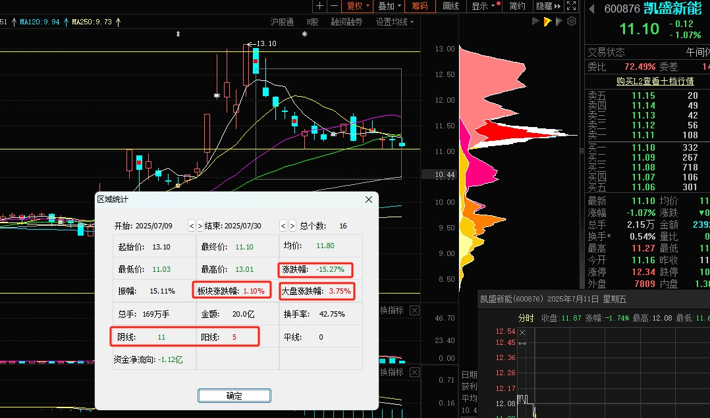Click the 买五 11.06 bid price row
This screenshot has width=710, height=418.
pos(648,187)
